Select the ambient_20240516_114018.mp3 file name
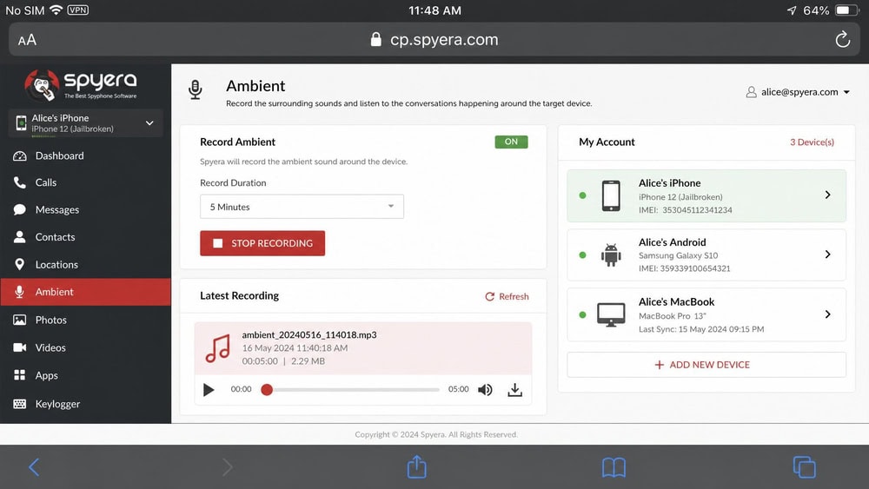 coord(309,334)
